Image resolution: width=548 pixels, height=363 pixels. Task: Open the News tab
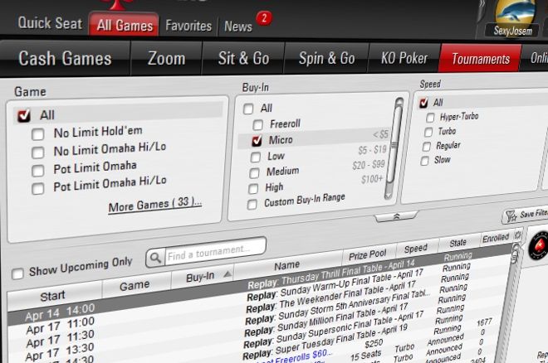238,27
